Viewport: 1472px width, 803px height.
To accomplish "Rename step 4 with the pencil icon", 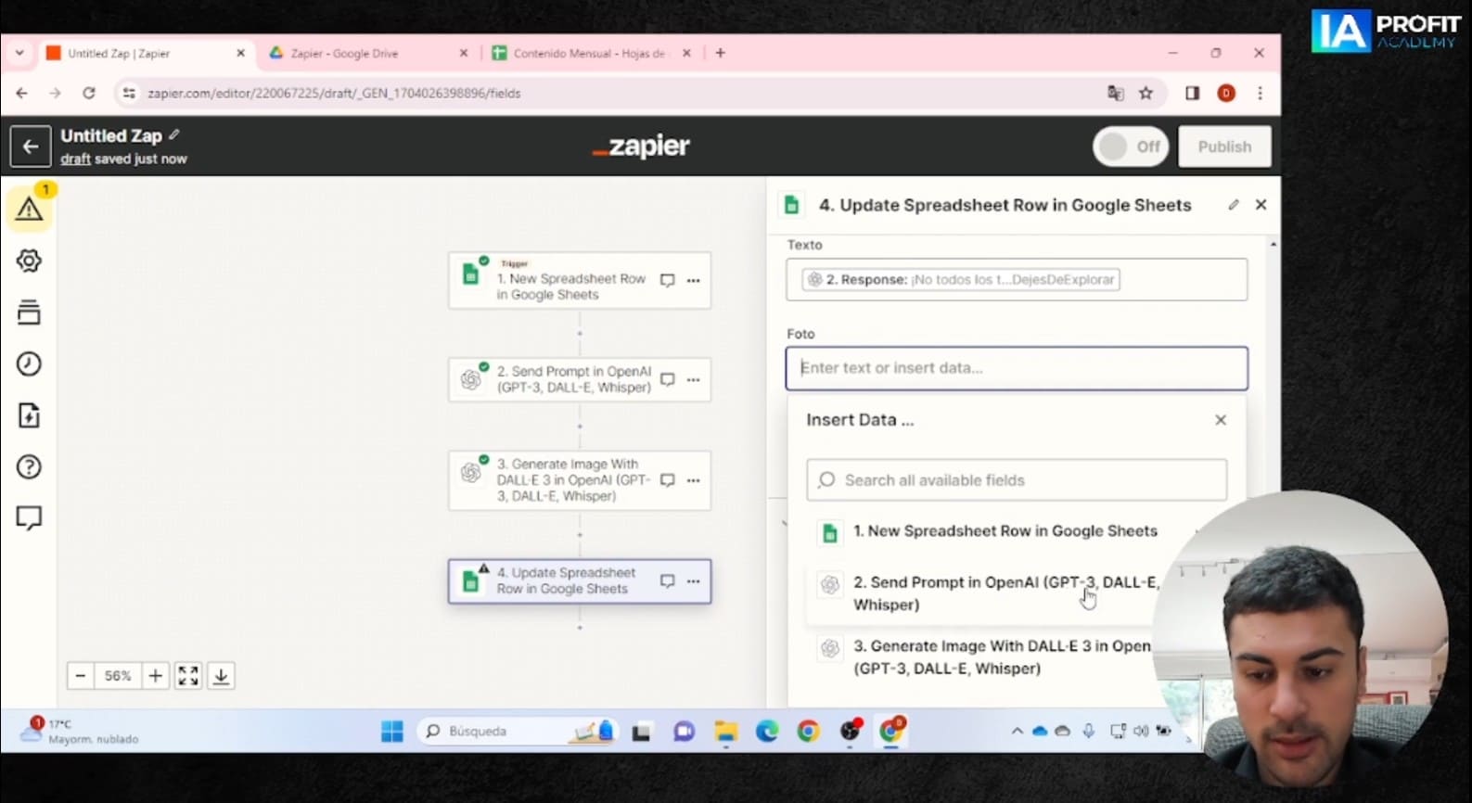I will (1233, 205).
